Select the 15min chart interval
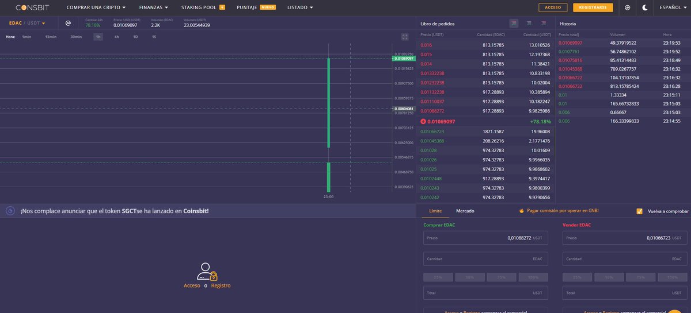 point(51,37)
